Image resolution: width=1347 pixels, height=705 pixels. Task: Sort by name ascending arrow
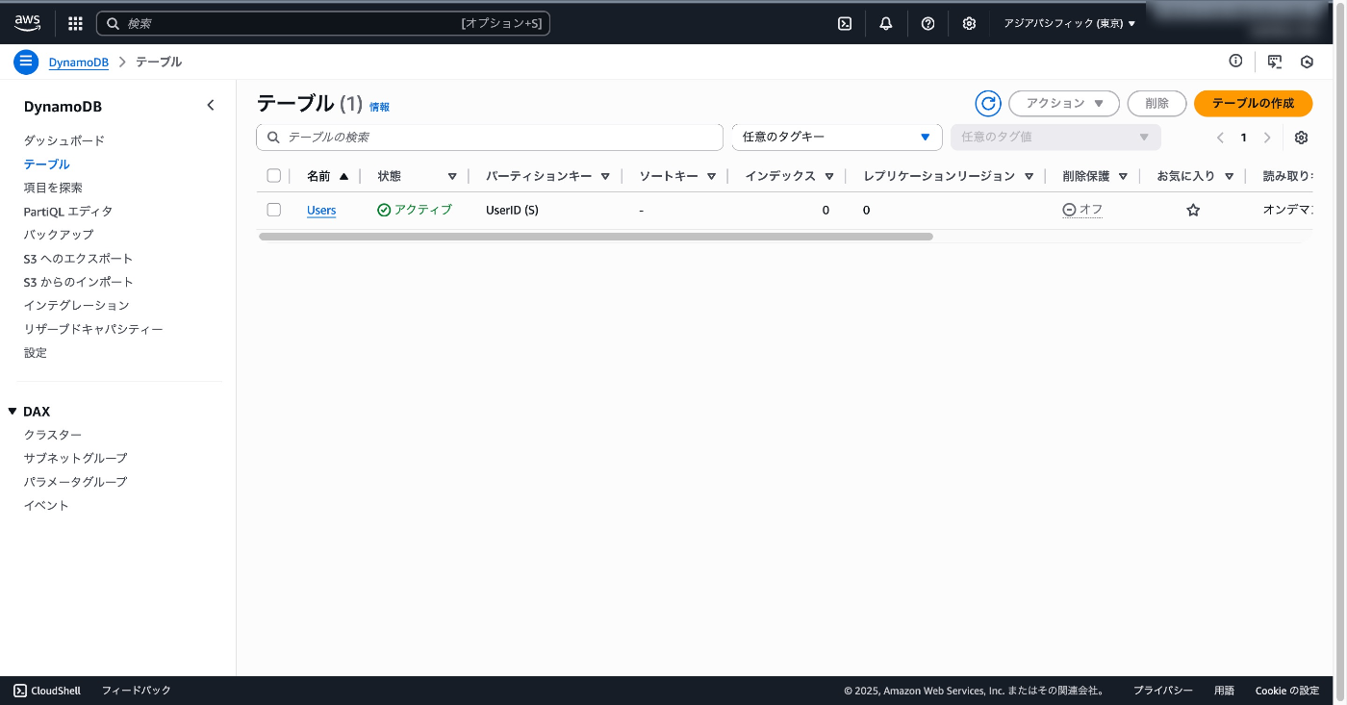coord(343,177)
